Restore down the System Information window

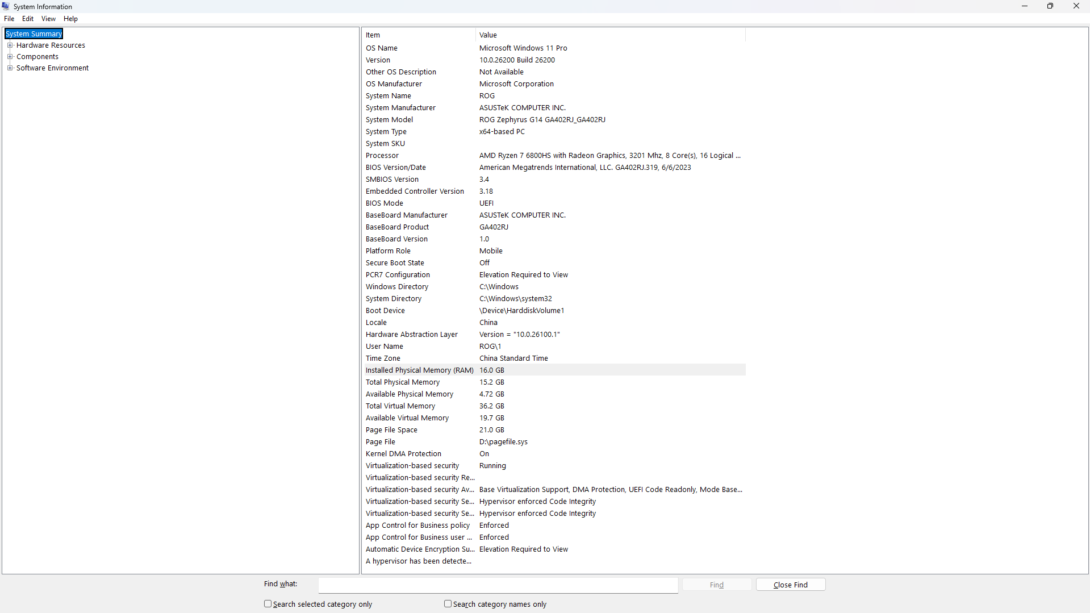pos(1050,6)
